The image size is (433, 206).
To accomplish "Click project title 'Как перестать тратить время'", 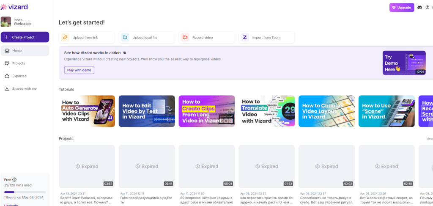I will click(267, 200).
